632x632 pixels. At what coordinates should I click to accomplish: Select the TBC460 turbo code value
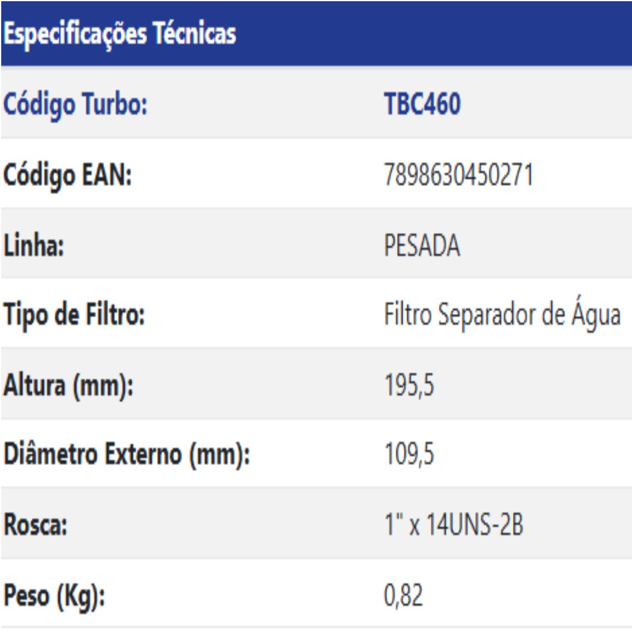click(x=422, y=105)
